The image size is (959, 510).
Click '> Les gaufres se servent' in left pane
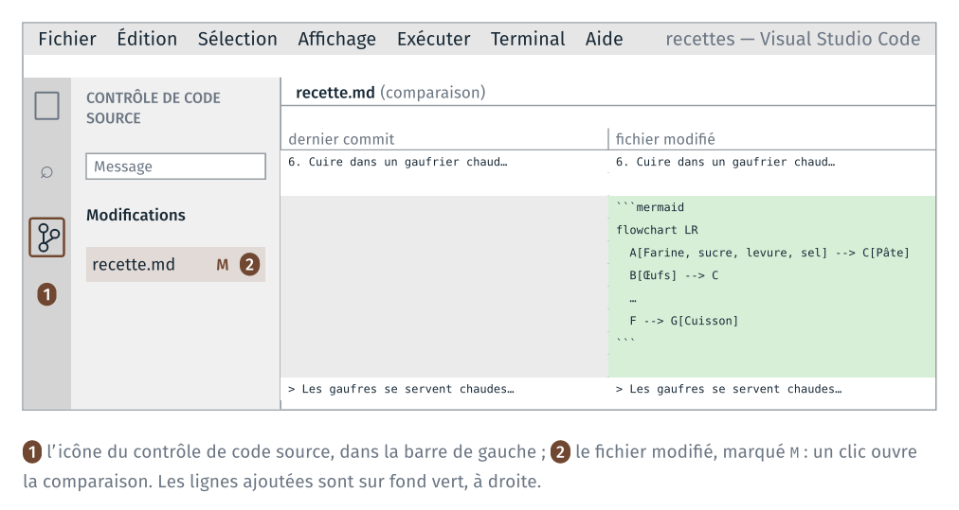click(401, 389)
